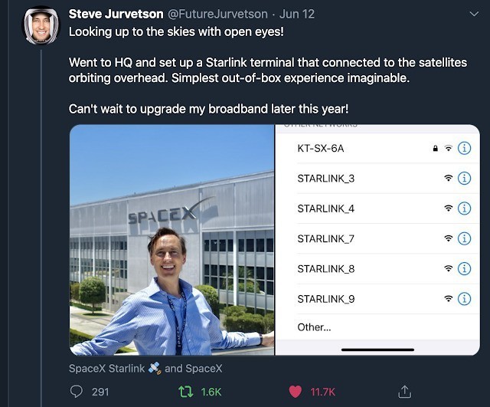Screen dimensions: 490x407
Task: Show info for STARLINK_8 network
Action: pyautogui.click(x=464, y=268)
